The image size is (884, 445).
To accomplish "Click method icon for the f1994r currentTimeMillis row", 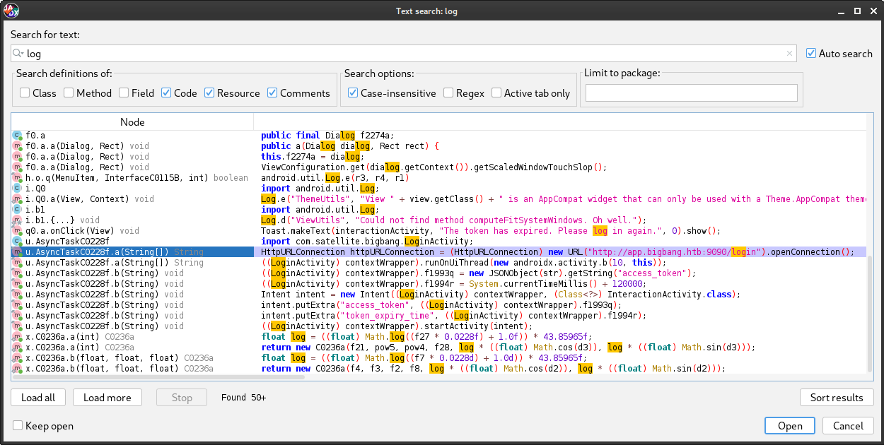I will point(18,284).
